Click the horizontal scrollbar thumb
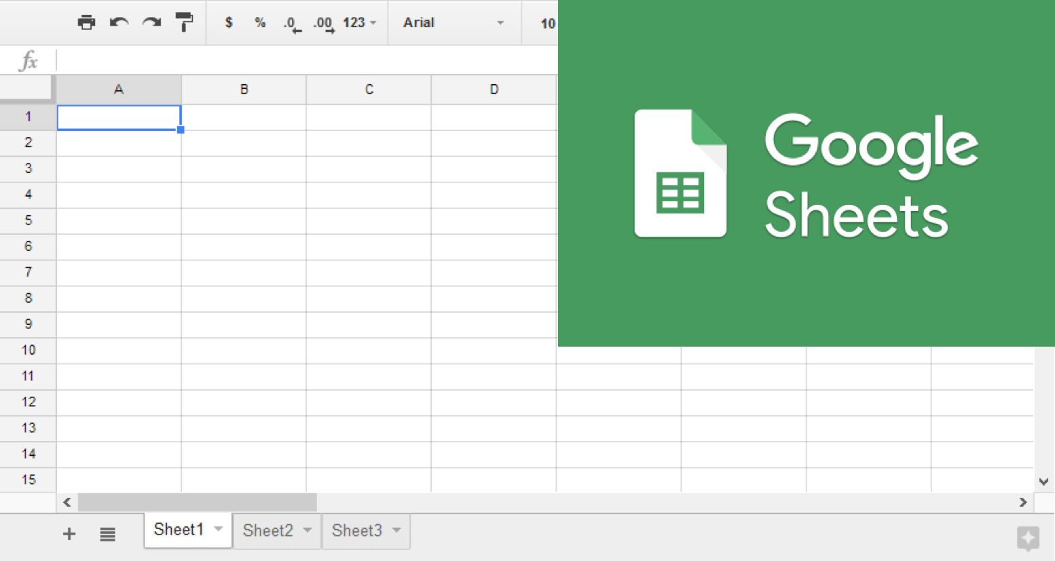Viewport: 1055px width, 561px height. coord(197,503)
